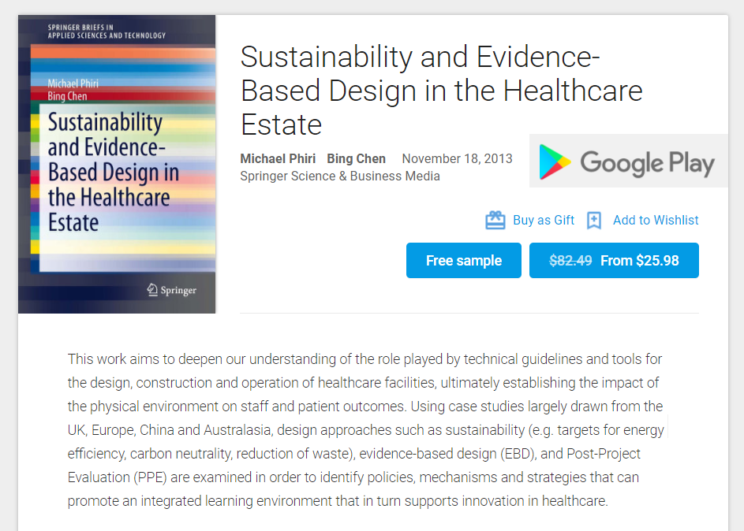Click the gift box icon

(495, 221)
